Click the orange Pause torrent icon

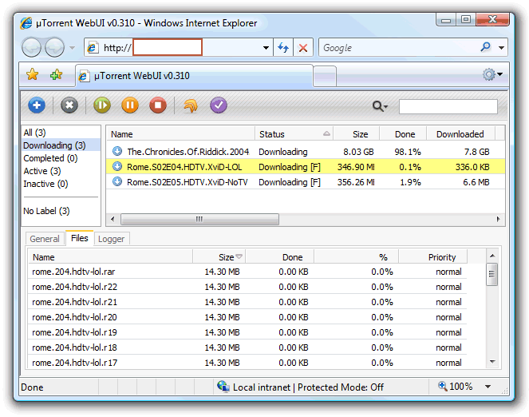pos(130,105)
